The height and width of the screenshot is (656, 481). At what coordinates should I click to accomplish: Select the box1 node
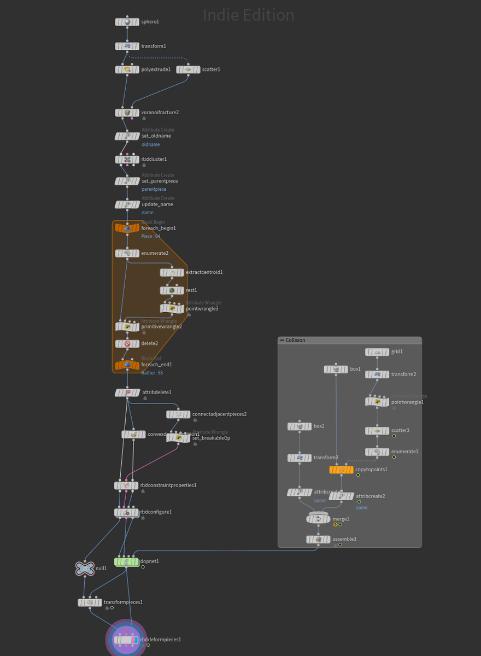tap(336, 370)
